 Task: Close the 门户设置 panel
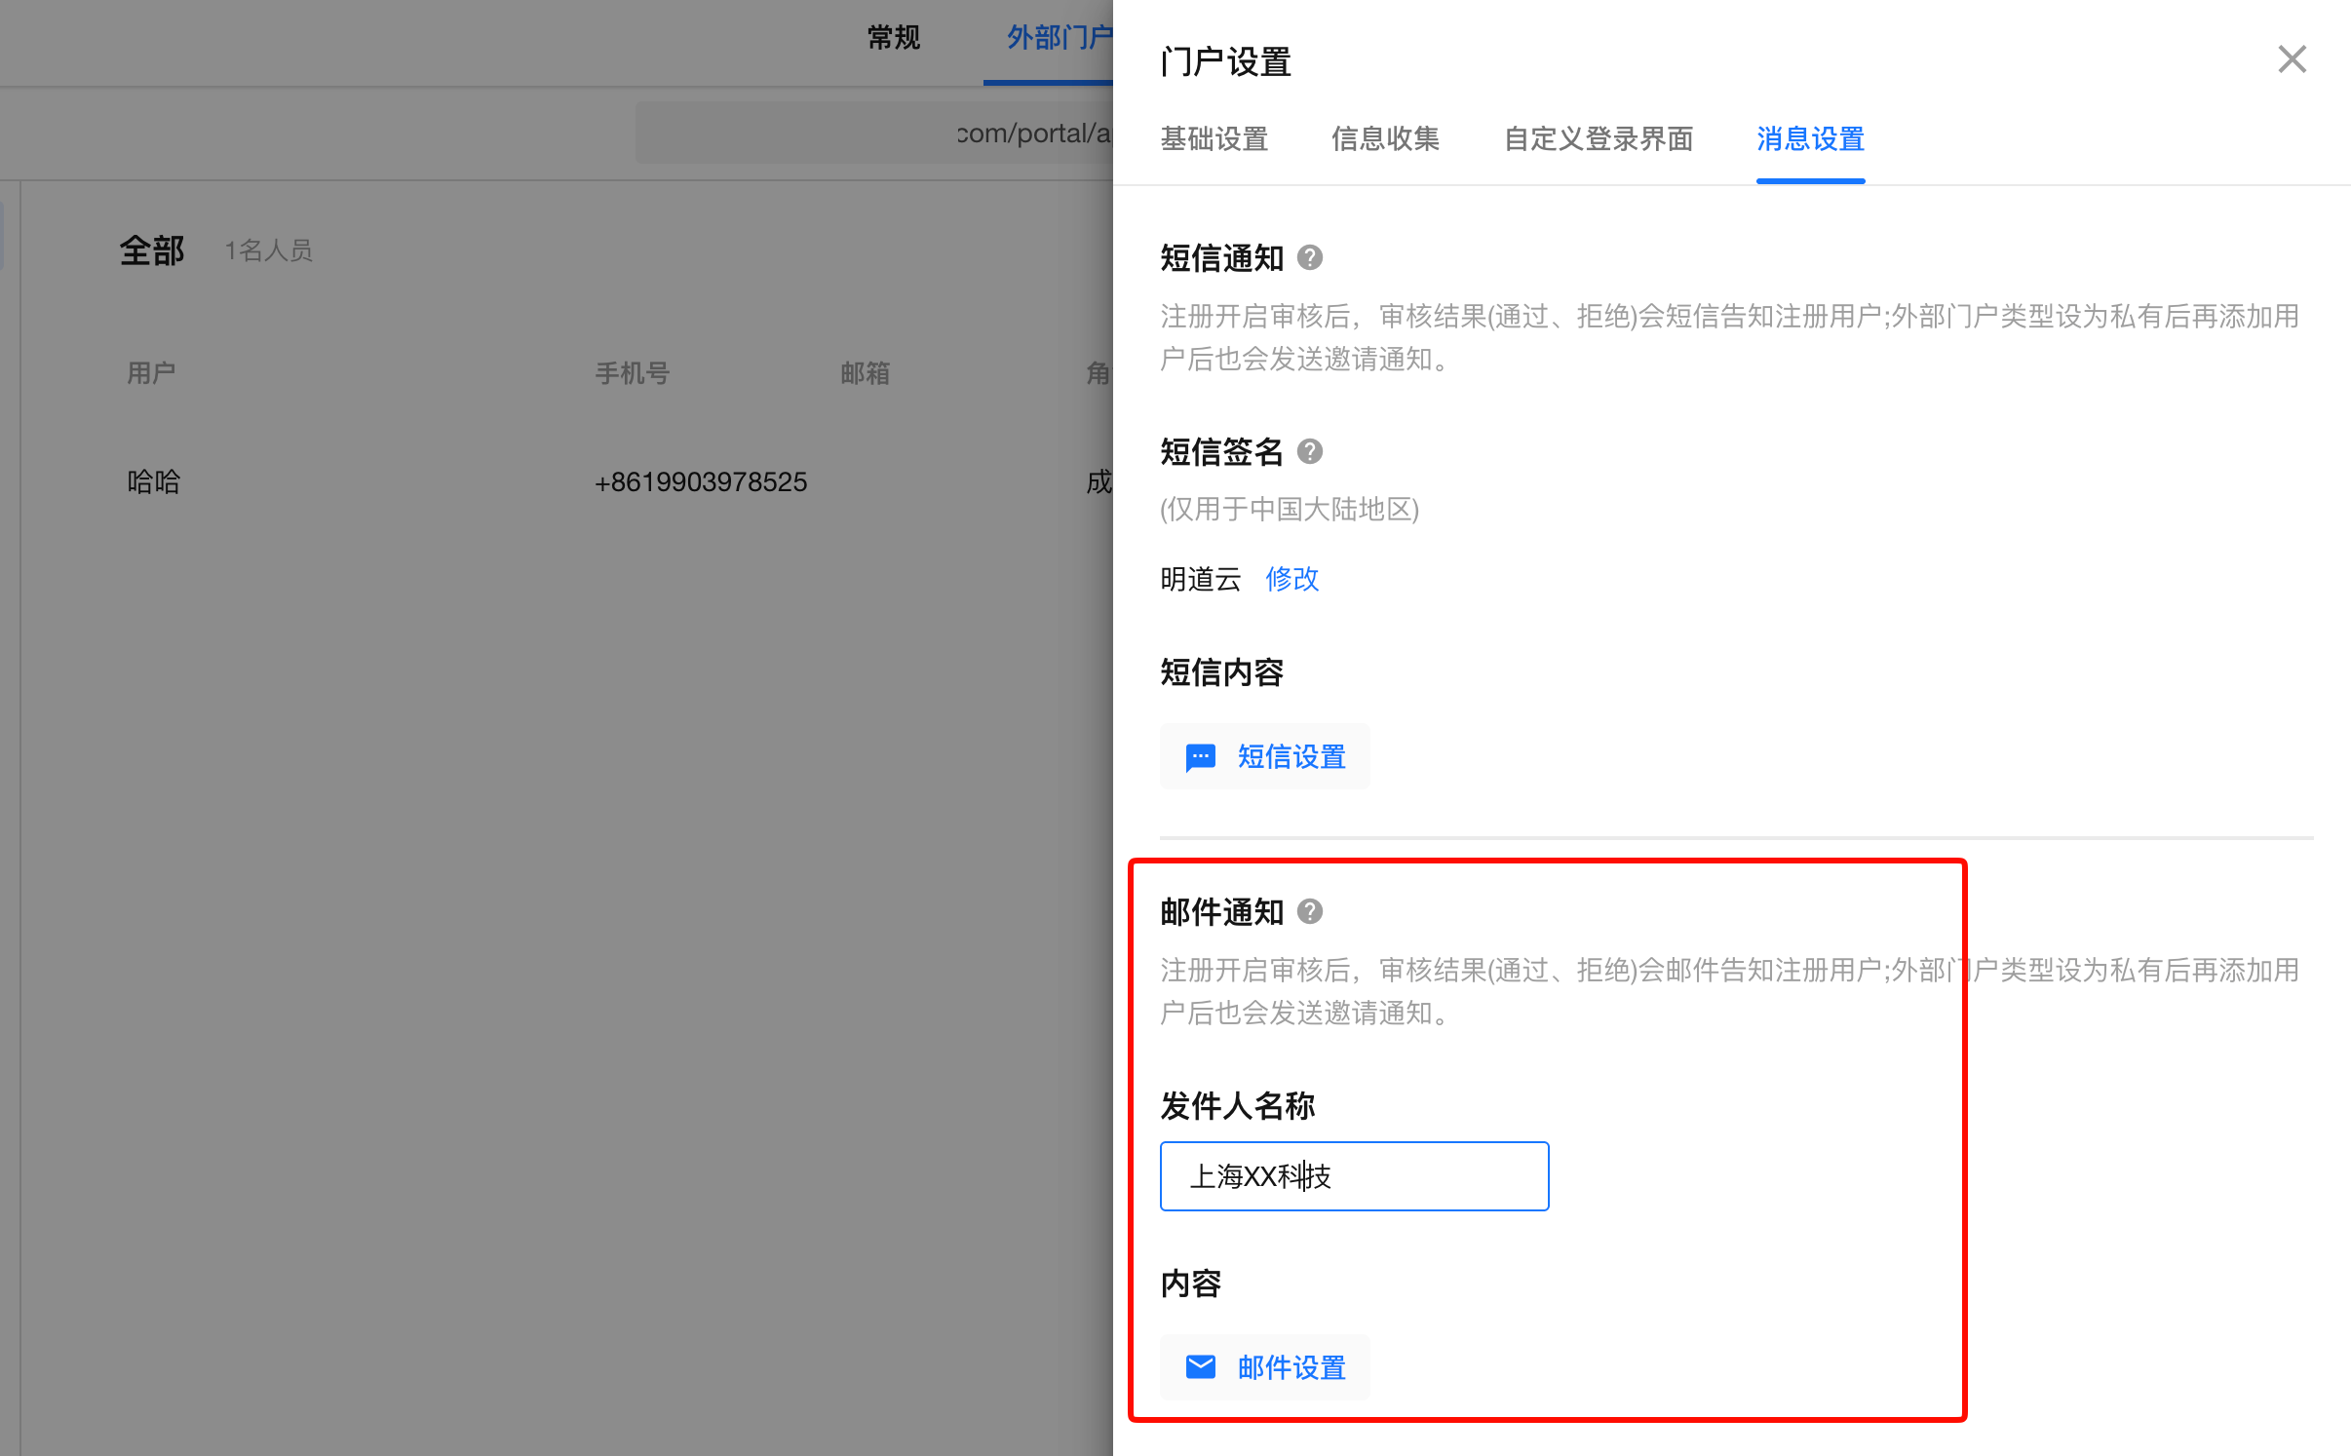tap(2292, 59)
